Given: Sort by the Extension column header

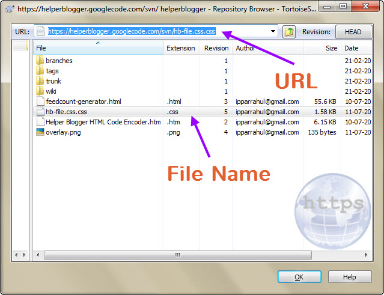Looking at the screenshot, I should tap(181, 48).
